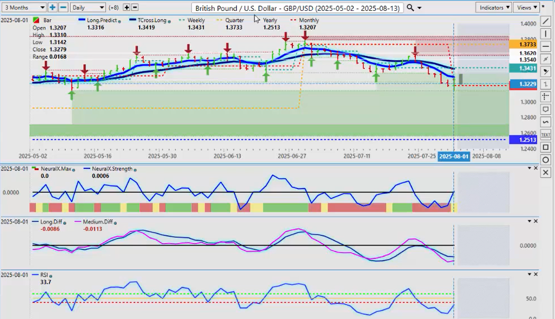This screenshot has height=319, width=555.
Task: Click the blue plus zoom-in icon
Action: tap(52, 8)
